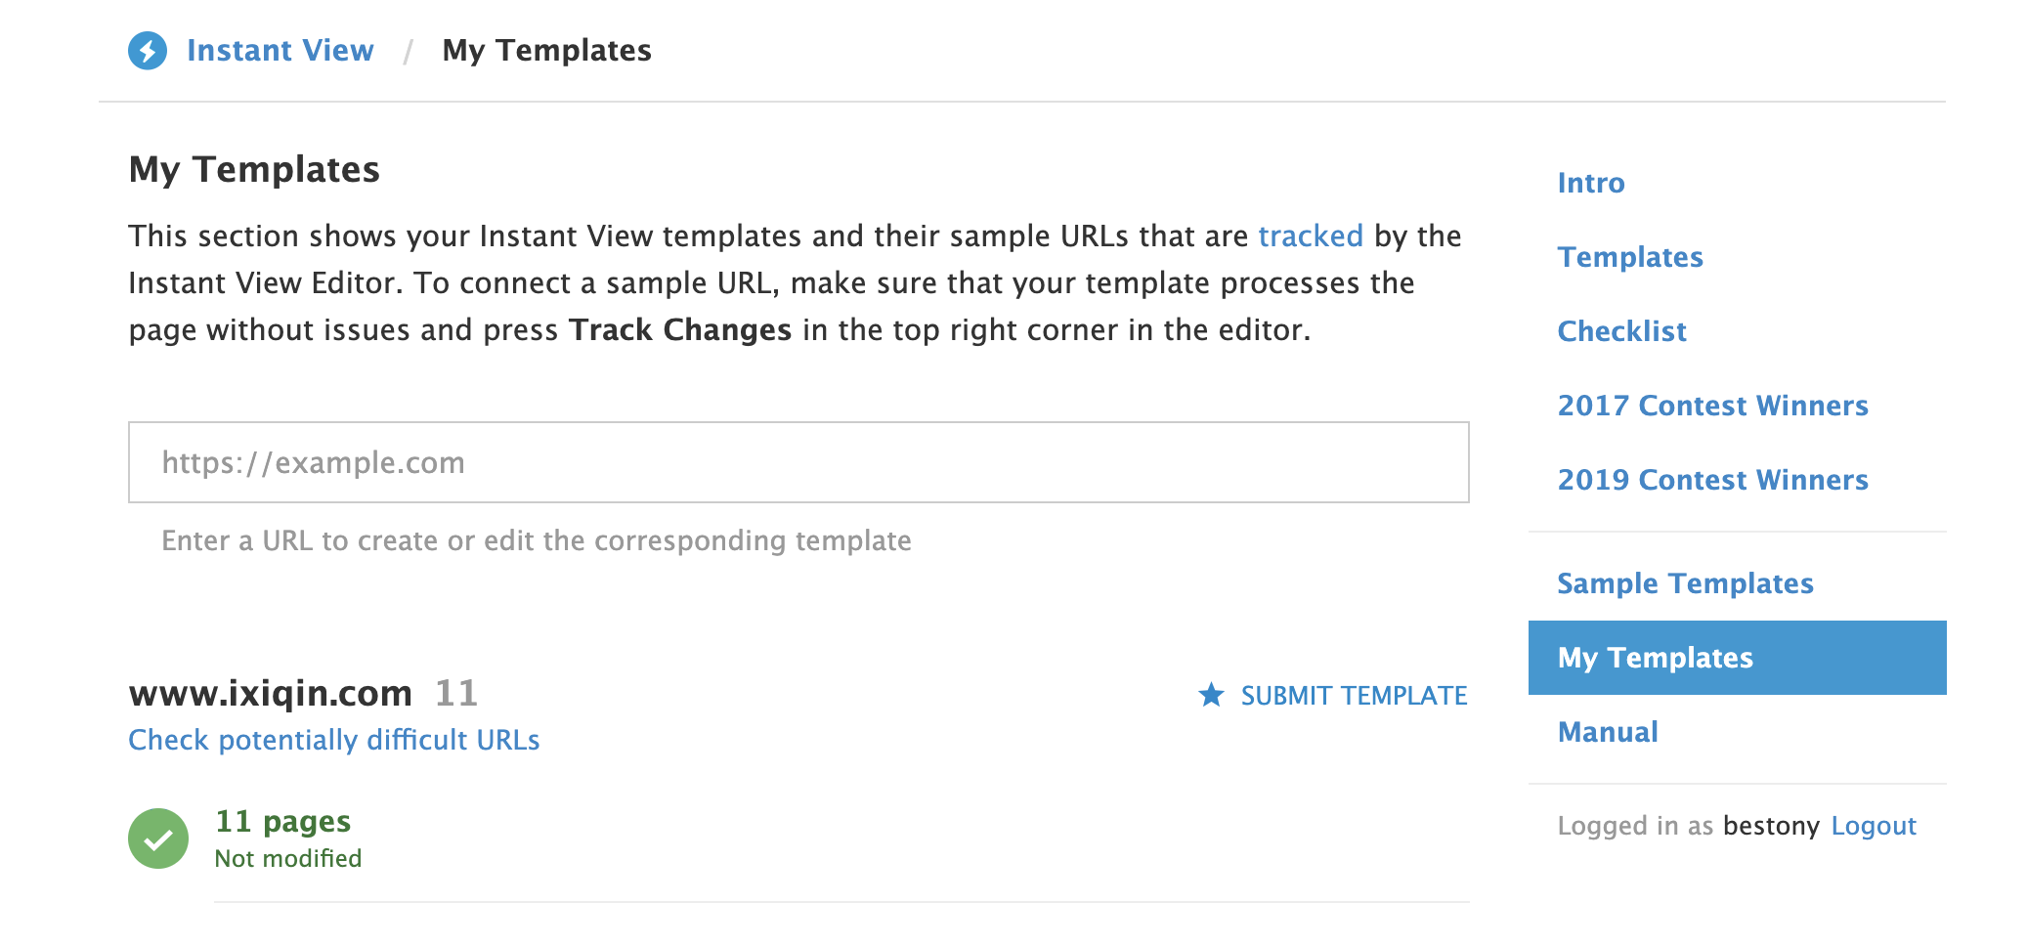Go to Intro in the sidebar

[1590, 183]
